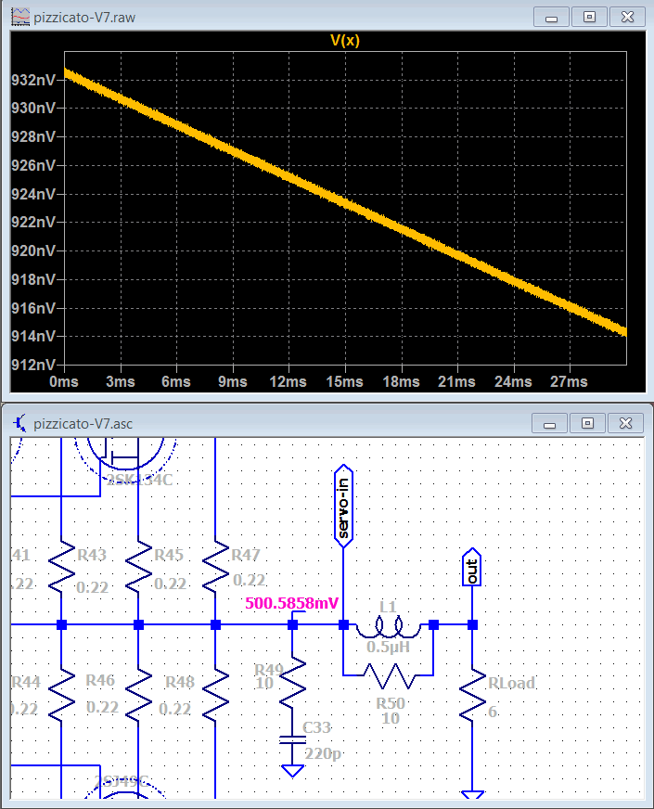Image resolution: width=654 pixels, height=809 pixels.
Task: Close the pizzicato-V7.asc window
Action: pos(625,423)
